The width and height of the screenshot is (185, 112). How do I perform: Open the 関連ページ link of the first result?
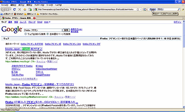[52, 61]
